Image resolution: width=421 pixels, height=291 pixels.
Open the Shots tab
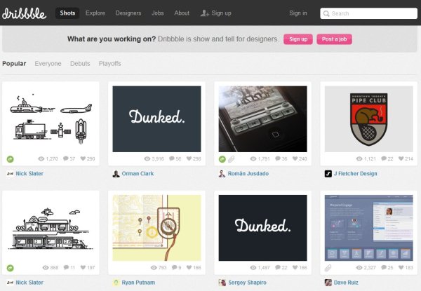click(67, 13)
